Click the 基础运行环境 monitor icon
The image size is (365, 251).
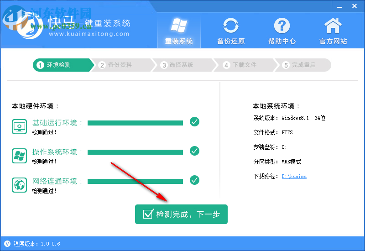tap(19, 127)
